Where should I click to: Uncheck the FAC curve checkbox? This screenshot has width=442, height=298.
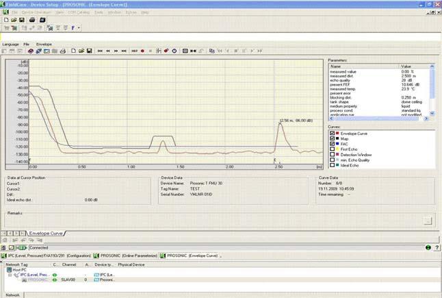tap(332, 144)
